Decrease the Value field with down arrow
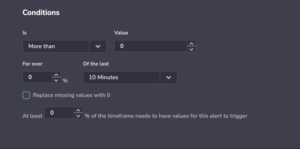The image size is (300, 149). pos(191,49)
